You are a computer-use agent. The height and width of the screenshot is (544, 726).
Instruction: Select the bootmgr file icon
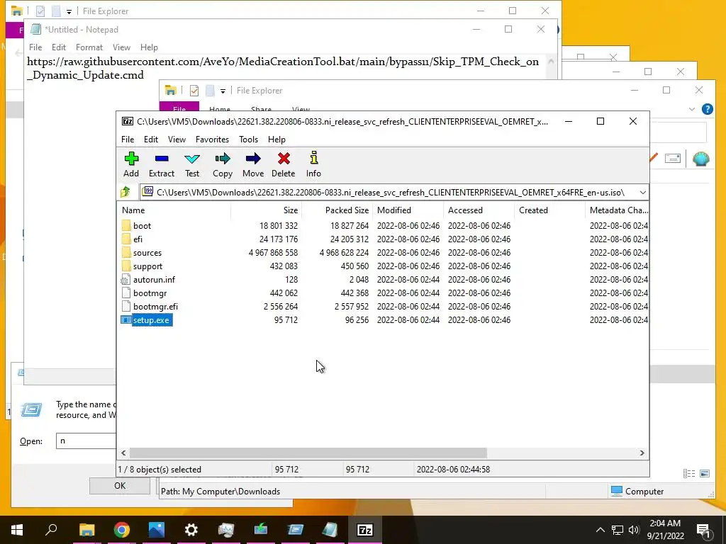click(x=126, y=293)
